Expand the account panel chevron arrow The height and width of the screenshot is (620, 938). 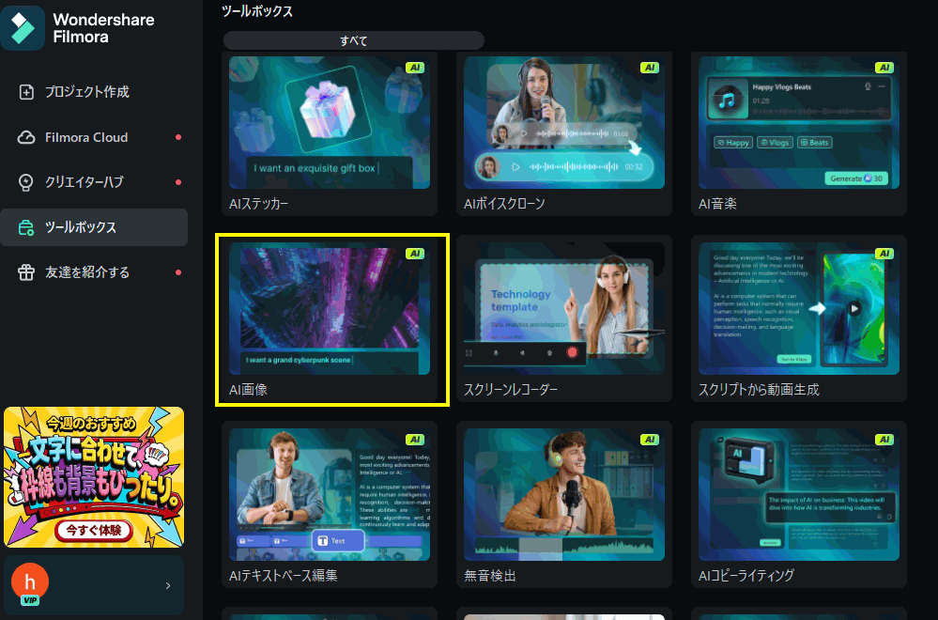[168, 585]
